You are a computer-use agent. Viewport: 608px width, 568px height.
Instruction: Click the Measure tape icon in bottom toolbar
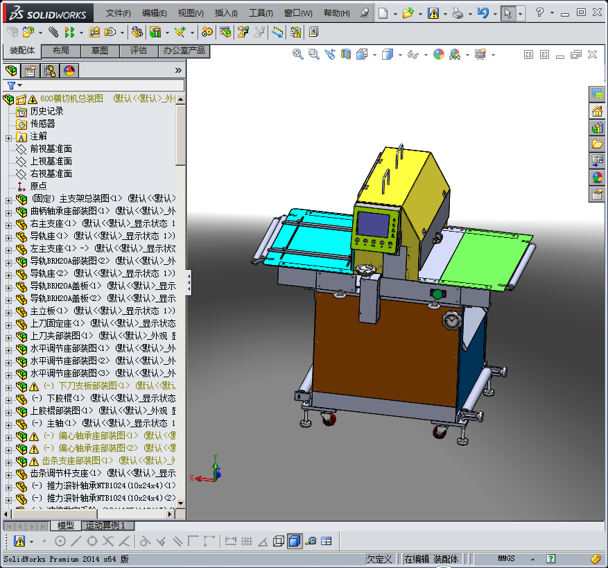(x=311, y=541)
